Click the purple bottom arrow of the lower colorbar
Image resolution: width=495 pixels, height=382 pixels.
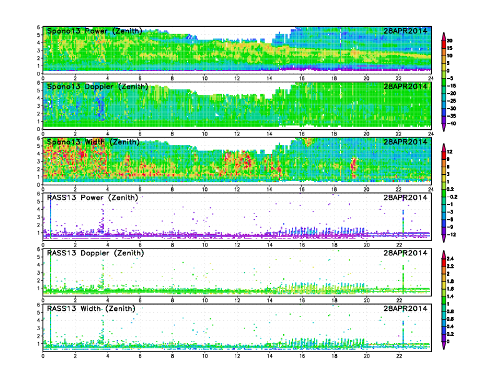pos(444,345)
